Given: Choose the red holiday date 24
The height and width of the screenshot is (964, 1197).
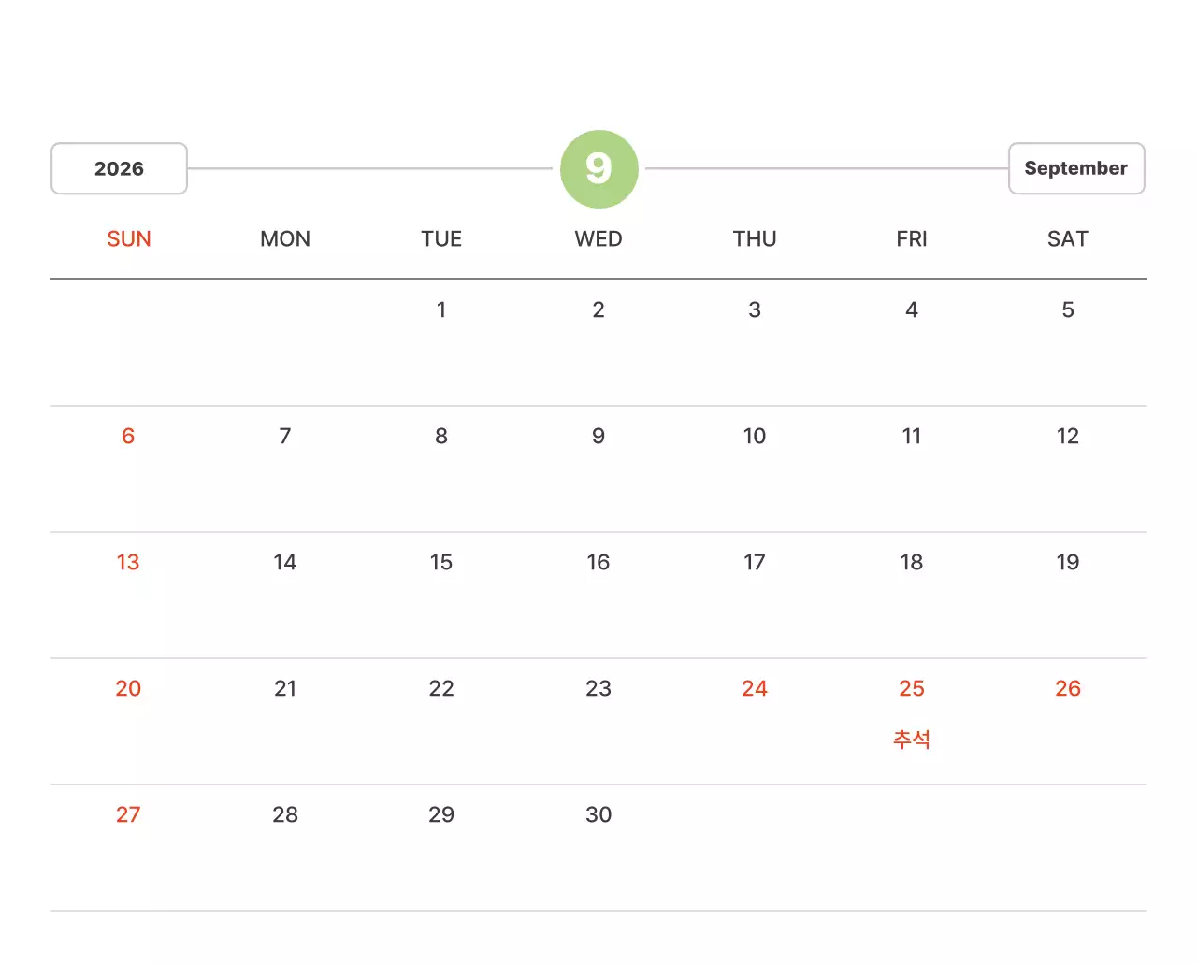Looking at the screenshot, I should coord(755,689).
